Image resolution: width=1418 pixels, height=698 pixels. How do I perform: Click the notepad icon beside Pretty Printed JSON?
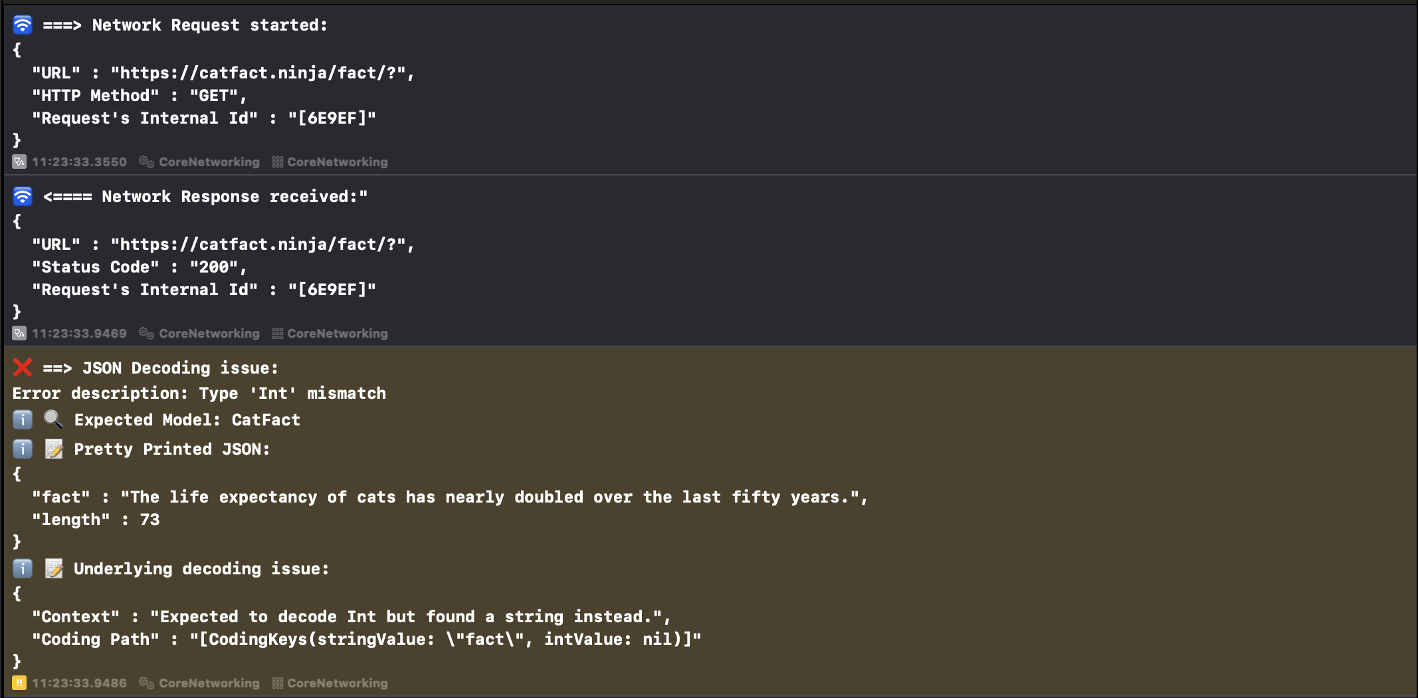[53, 449]
